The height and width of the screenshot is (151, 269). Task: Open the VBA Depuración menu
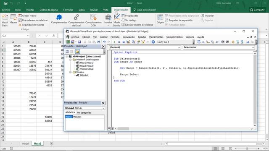(x=129, y=37)
